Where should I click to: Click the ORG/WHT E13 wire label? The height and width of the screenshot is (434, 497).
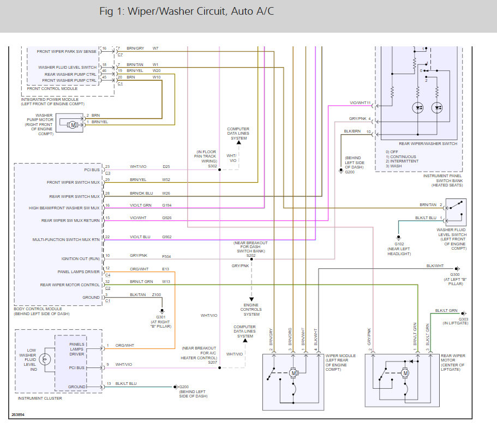pyautogui.click(x=149, y=269)
